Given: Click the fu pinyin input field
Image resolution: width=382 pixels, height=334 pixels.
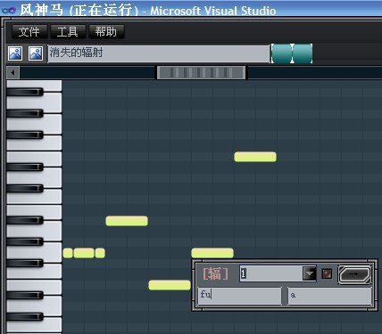Looking at the screenshot, I should [x=239, y=296].
